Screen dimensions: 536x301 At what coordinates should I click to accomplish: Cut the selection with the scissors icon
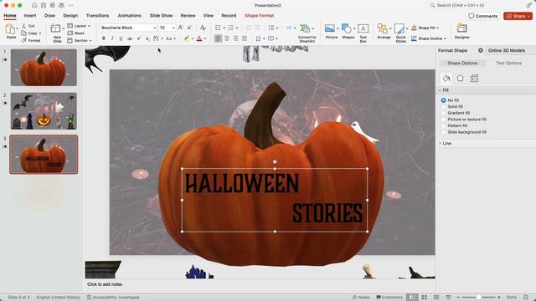[24, 26]
